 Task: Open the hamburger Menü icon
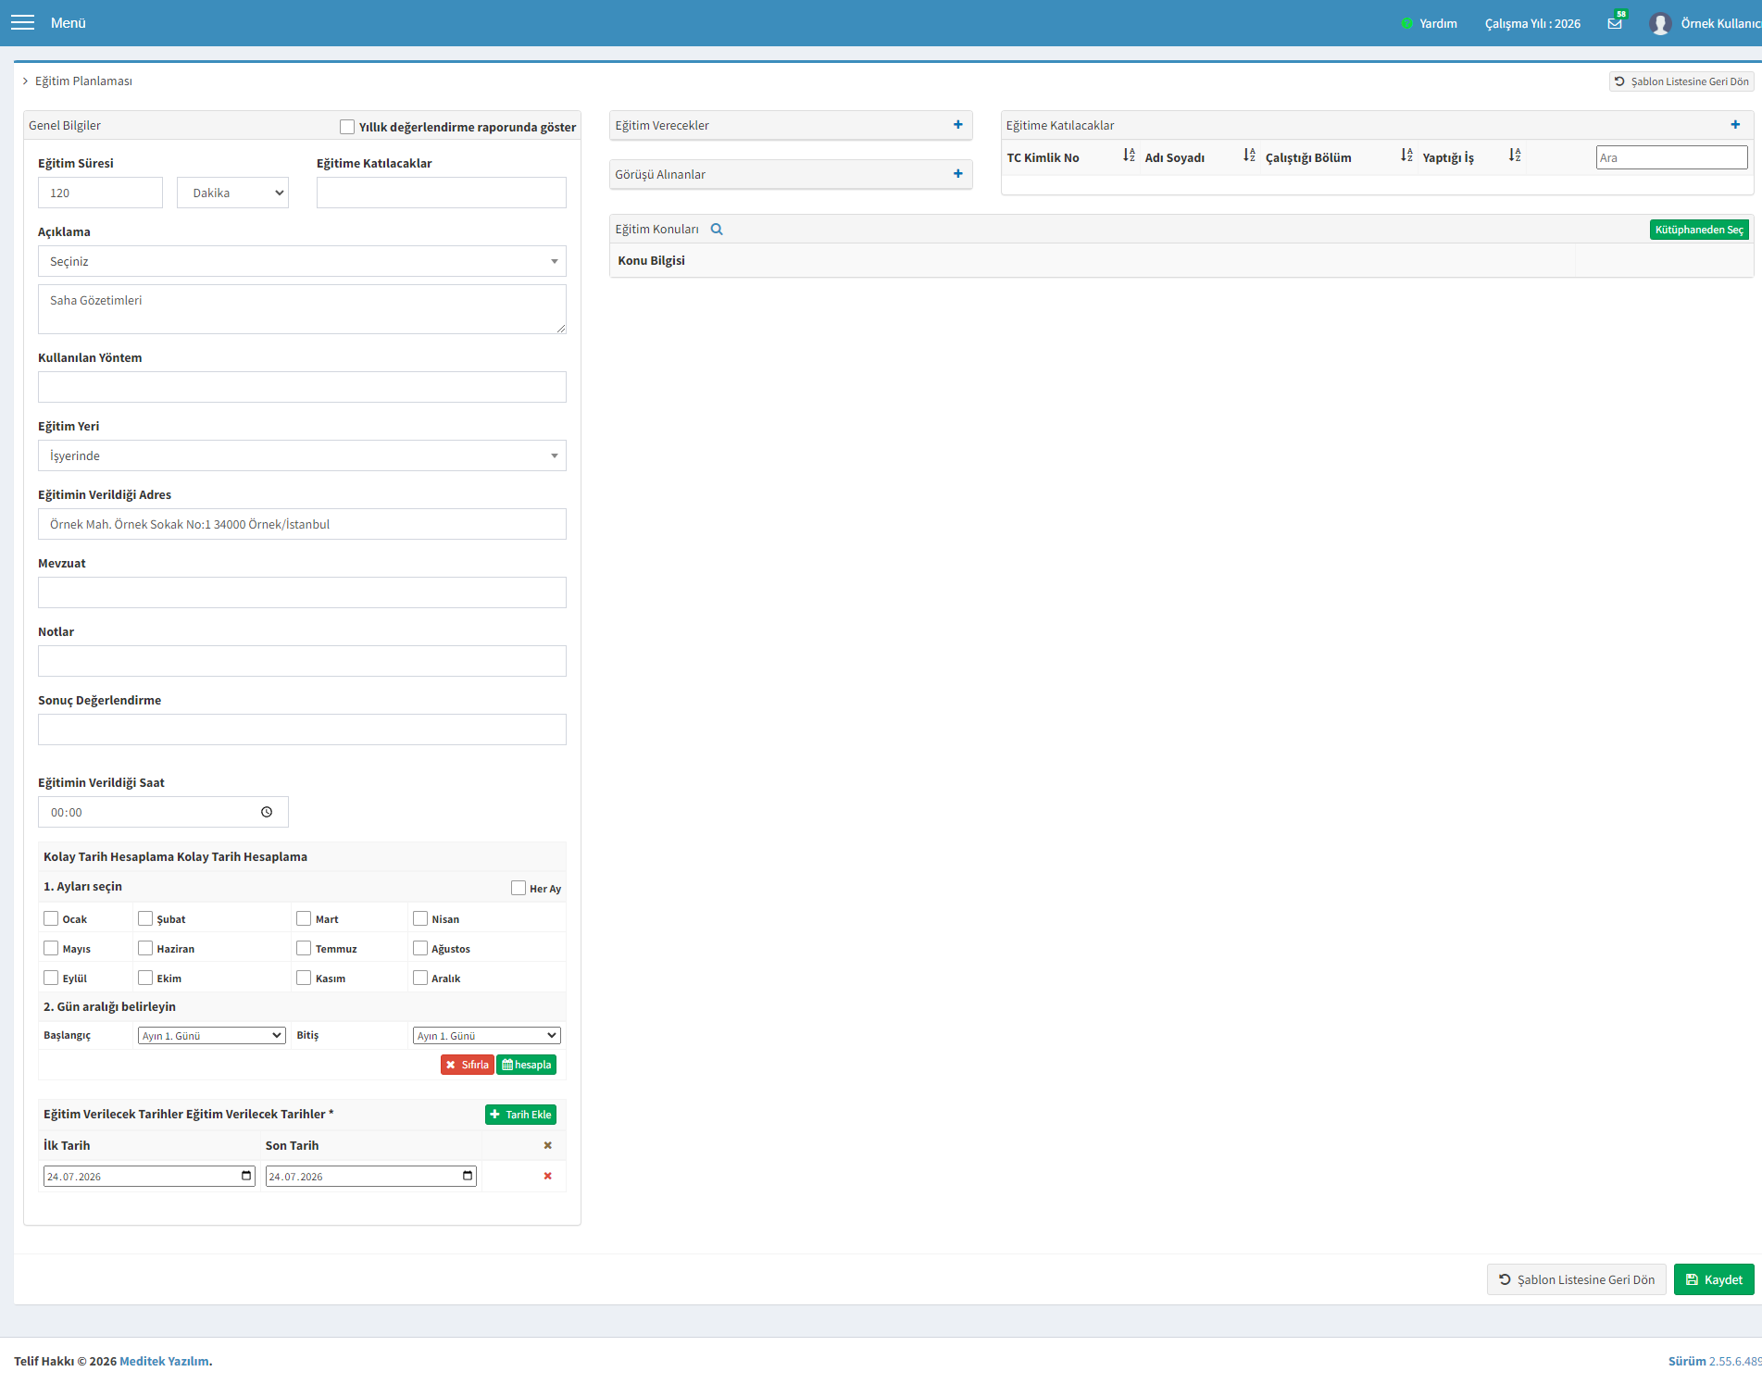(22, 22)
